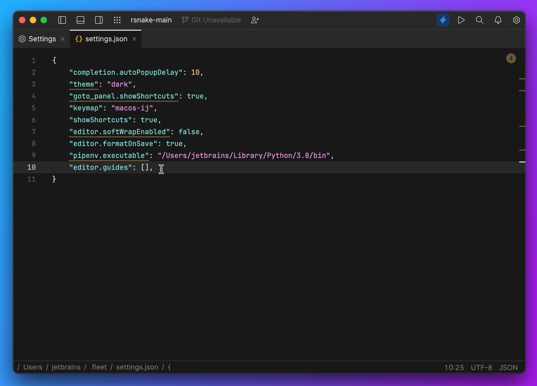
Task: Click UTF-8 encoding in the status bar
Action: click(481, 367)
